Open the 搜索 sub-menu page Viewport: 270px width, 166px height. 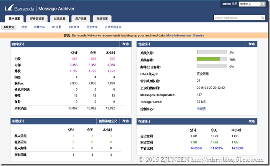click(24, 27)
